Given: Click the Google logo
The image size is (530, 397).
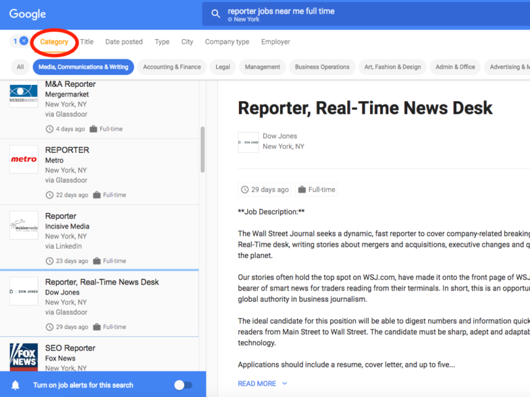Looking at the screenshot, I should coord(28,14).
